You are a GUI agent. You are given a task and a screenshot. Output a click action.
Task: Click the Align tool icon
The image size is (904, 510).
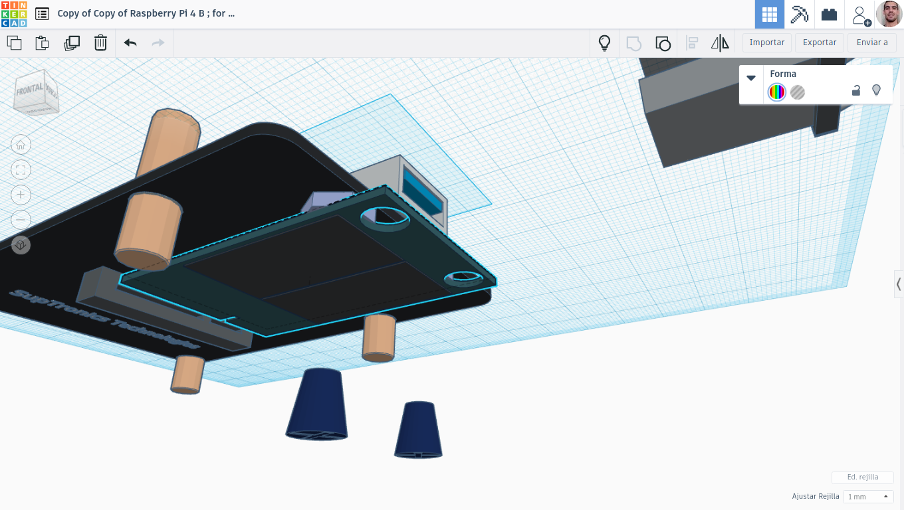click(x=692, y=43)
